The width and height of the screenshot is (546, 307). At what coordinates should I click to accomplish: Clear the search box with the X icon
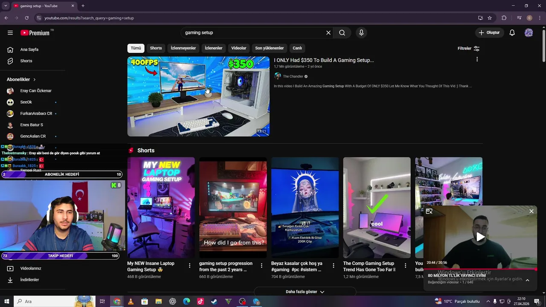click(x=328, y=33)
